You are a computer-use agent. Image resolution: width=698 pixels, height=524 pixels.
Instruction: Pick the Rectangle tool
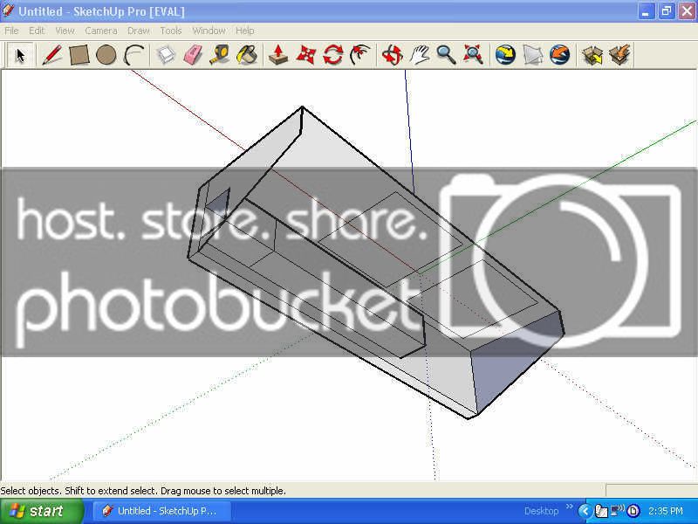point(79,55)
